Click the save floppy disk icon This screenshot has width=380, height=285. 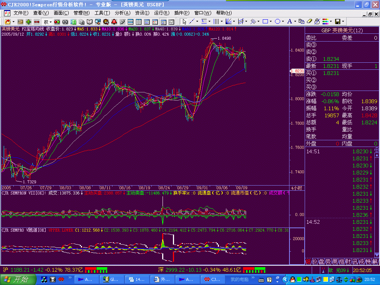click(338, 22)
